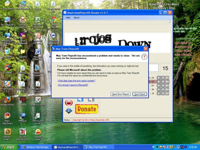Play the highlighted row 63
The image size is (200, 150).
tap(159, 81)
